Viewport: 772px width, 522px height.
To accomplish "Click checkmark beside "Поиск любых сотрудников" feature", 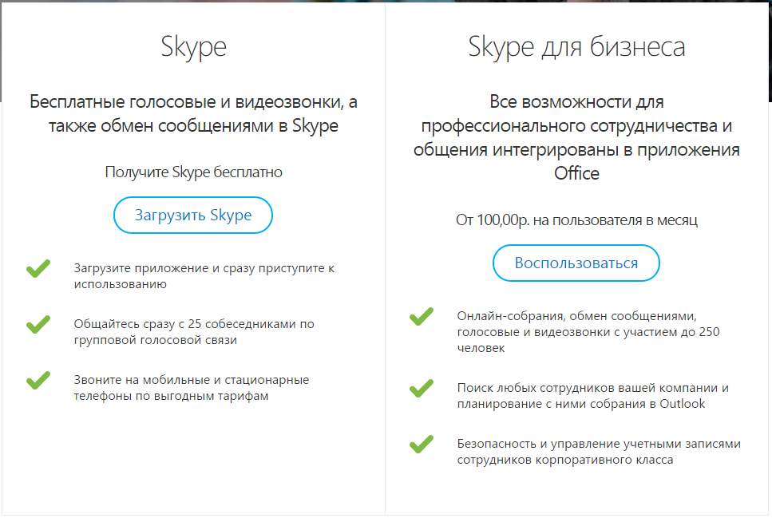I will tap(421, 389).
